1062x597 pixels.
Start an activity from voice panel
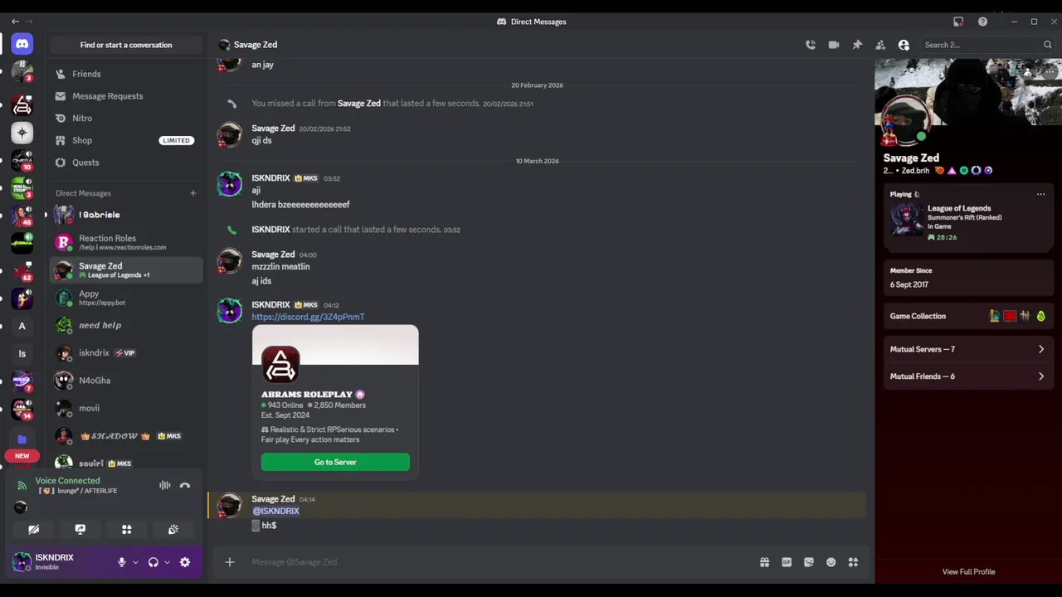coord(127,529)
